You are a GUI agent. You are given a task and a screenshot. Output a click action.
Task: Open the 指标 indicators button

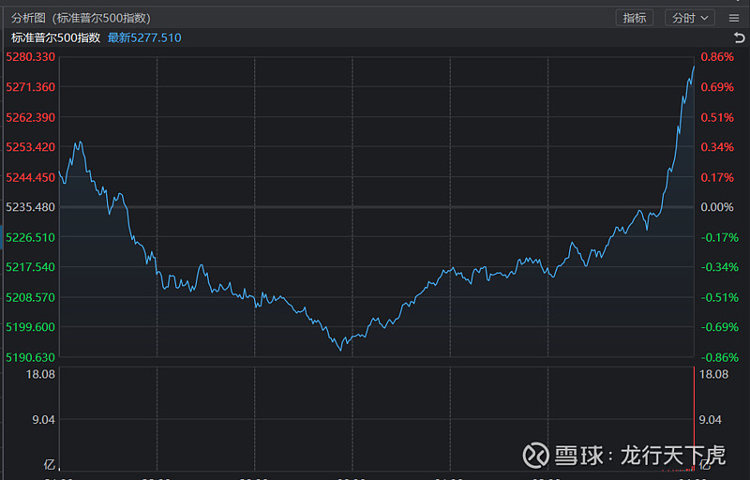635,18
